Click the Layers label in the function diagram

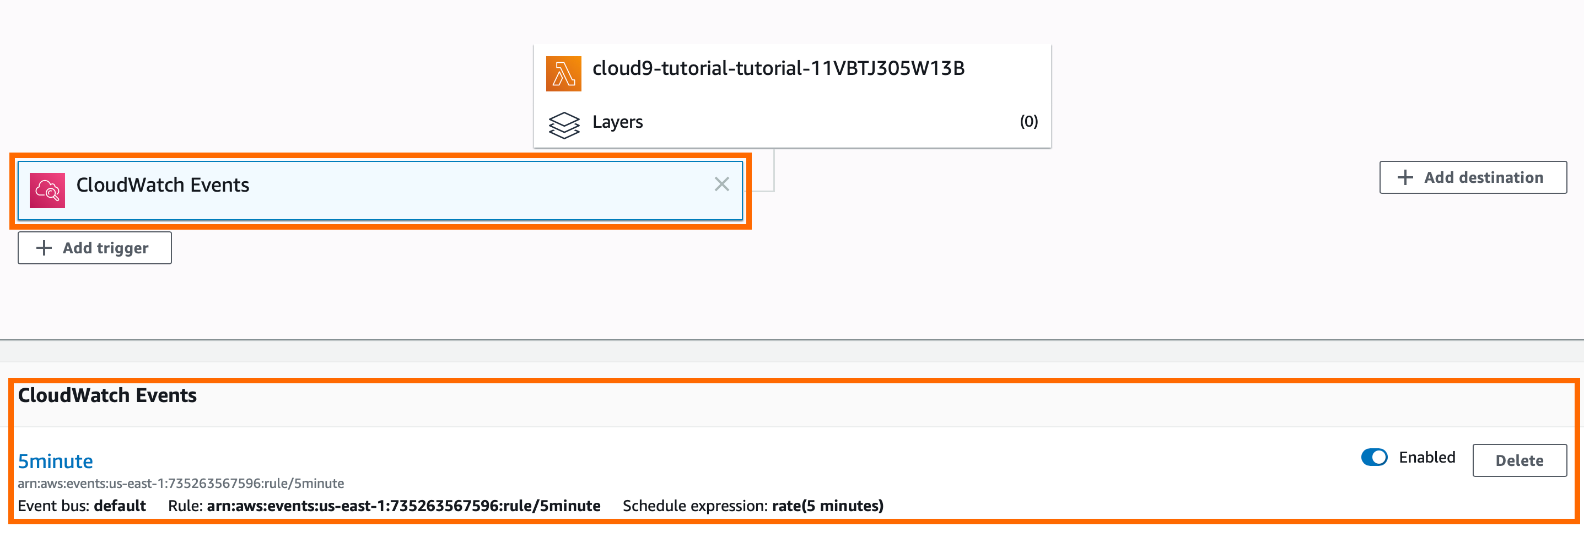pos(617,122)
